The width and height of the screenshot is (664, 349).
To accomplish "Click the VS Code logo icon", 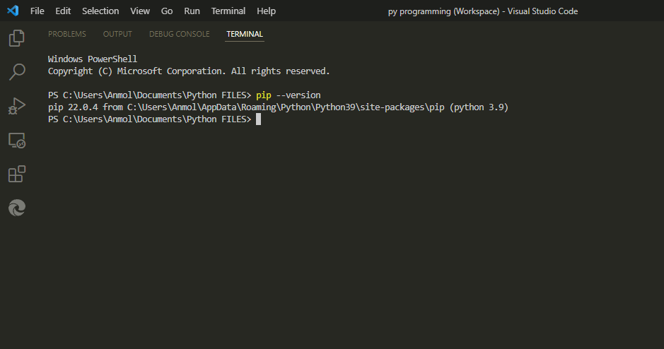I will (x=13, y=11).
